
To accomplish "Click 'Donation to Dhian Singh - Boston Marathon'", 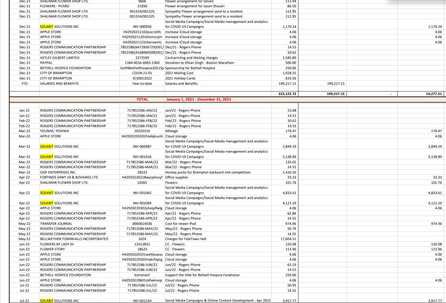I will (x=200, y=63).
